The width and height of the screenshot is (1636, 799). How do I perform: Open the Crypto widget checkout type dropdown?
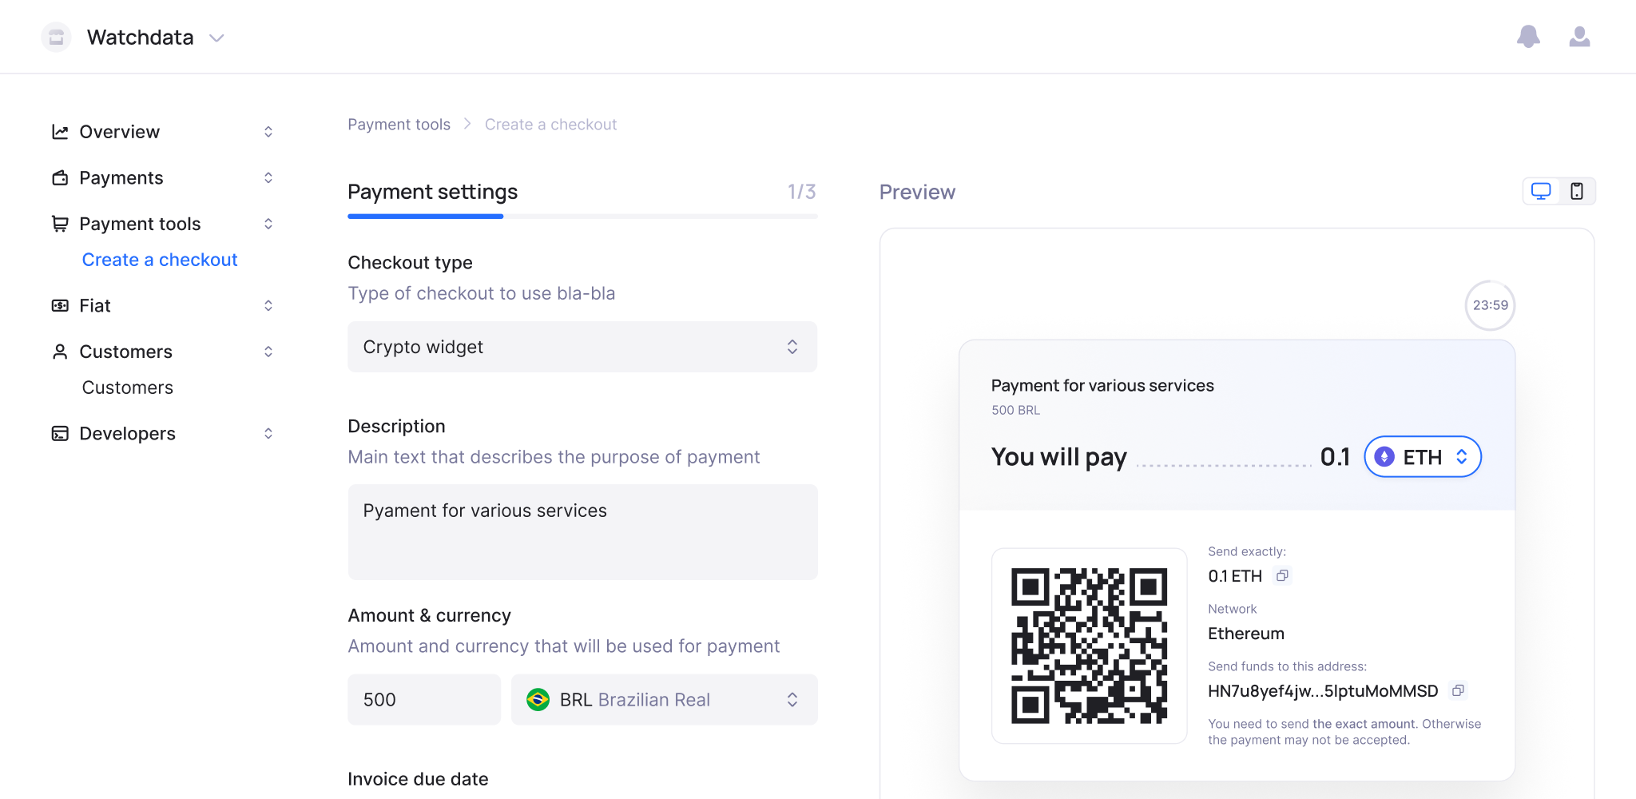click(582, 347)
